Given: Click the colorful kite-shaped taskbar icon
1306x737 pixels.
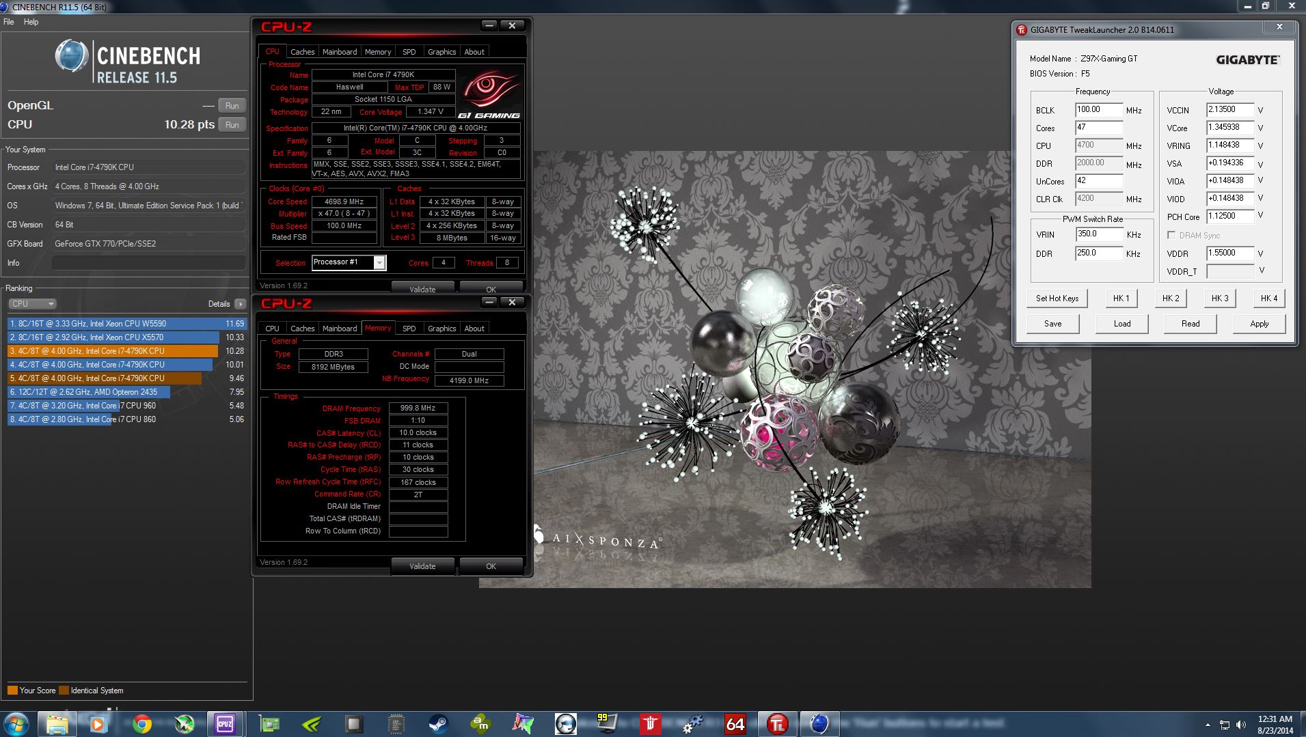Looking at the screenshot, I should tap(523, 724).
